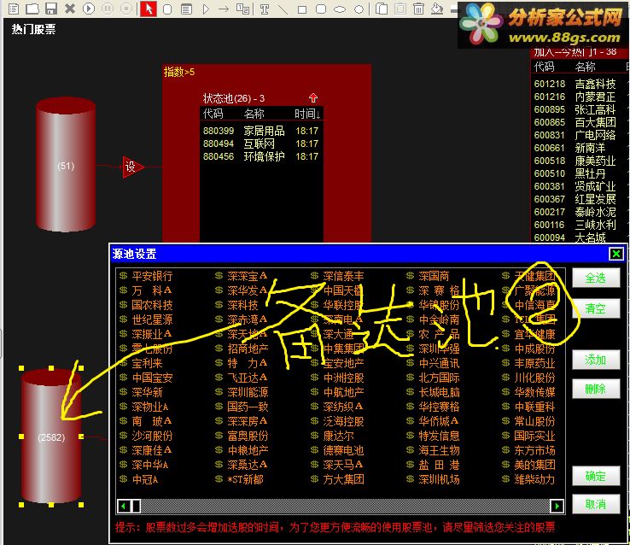Select the square rectangle tool
This screenshot has height=545, width=630.
(x=302, y=9)
